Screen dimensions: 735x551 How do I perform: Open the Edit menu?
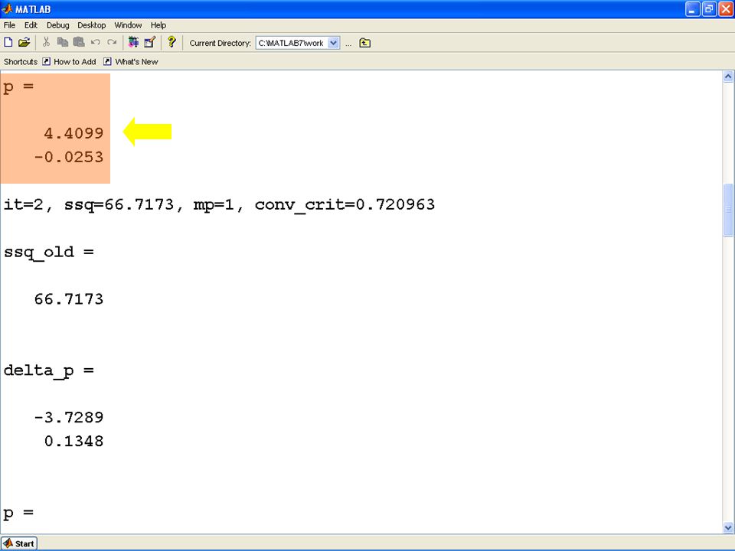(31, 25)
